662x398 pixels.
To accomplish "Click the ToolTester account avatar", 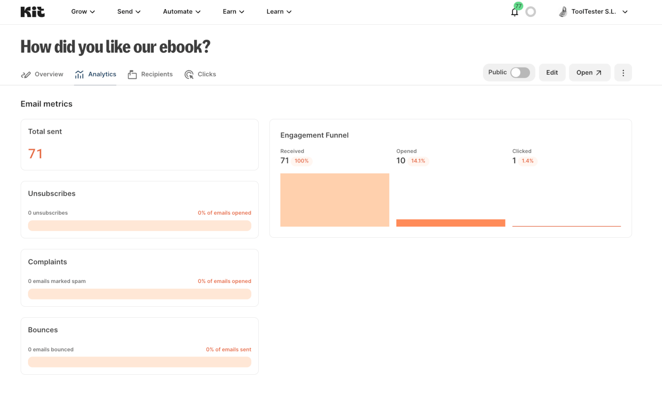I will (563, 12).
